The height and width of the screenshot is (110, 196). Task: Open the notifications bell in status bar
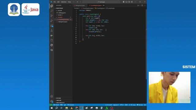click(x=145, y=105)
